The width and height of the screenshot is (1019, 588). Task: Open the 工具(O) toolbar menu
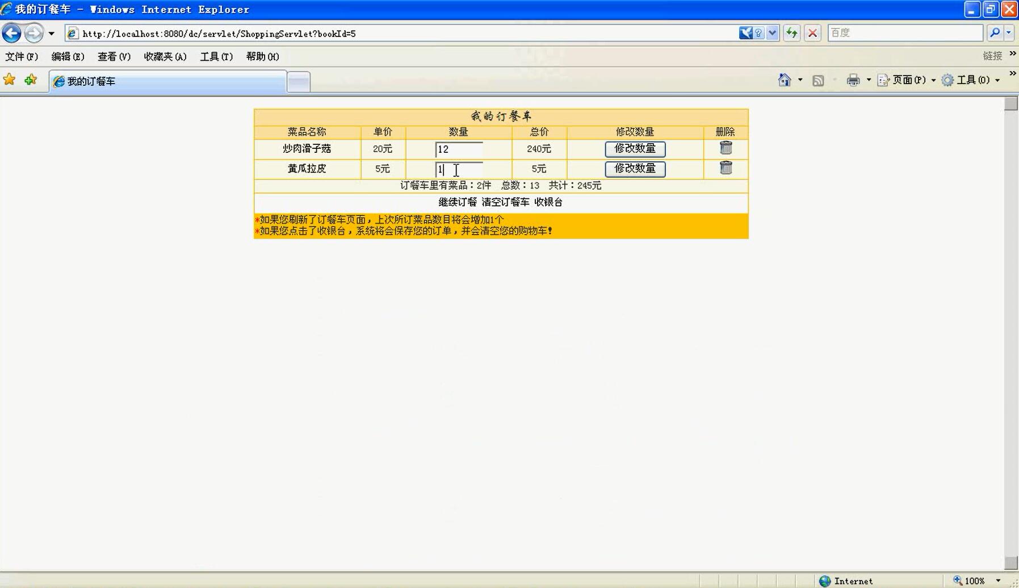click(x=971, y=80)
